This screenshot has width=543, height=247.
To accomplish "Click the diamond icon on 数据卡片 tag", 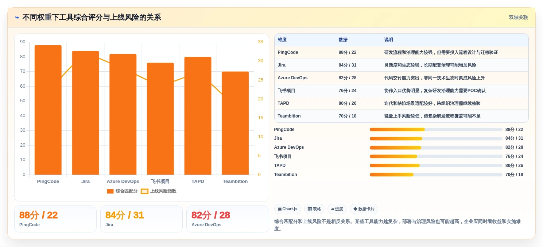I will pyautogui.click(x=355, y=209).
